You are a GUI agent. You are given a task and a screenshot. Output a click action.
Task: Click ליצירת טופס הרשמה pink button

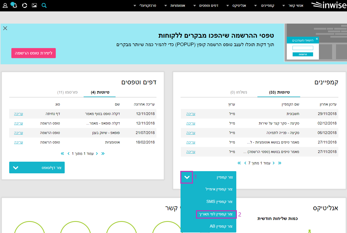pyautogui.click(x=34, y=53)
